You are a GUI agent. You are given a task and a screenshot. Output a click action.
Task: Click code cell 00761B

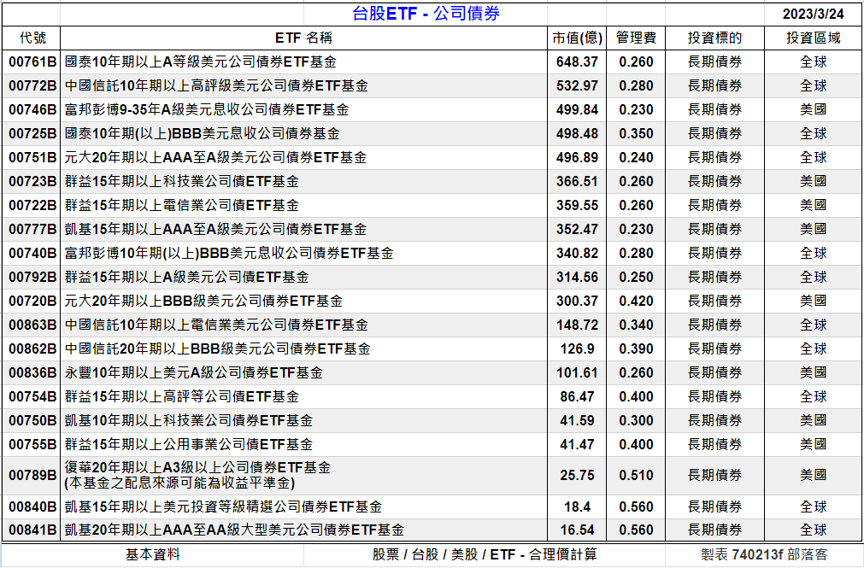[x=32, y=62]
